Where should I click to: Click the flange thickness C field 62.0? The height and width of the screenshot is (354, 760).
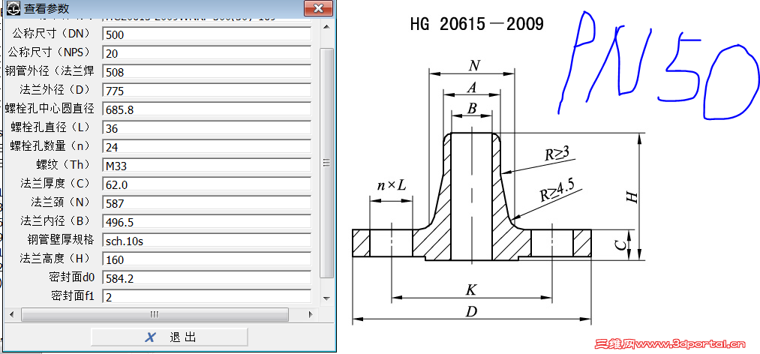tap(206, 184)
